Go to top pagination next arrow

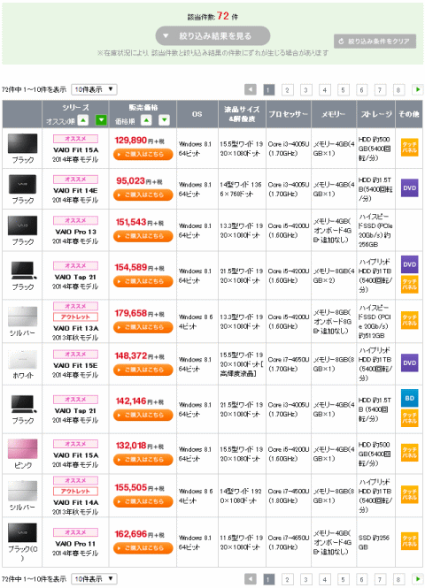tap(418, 89)
